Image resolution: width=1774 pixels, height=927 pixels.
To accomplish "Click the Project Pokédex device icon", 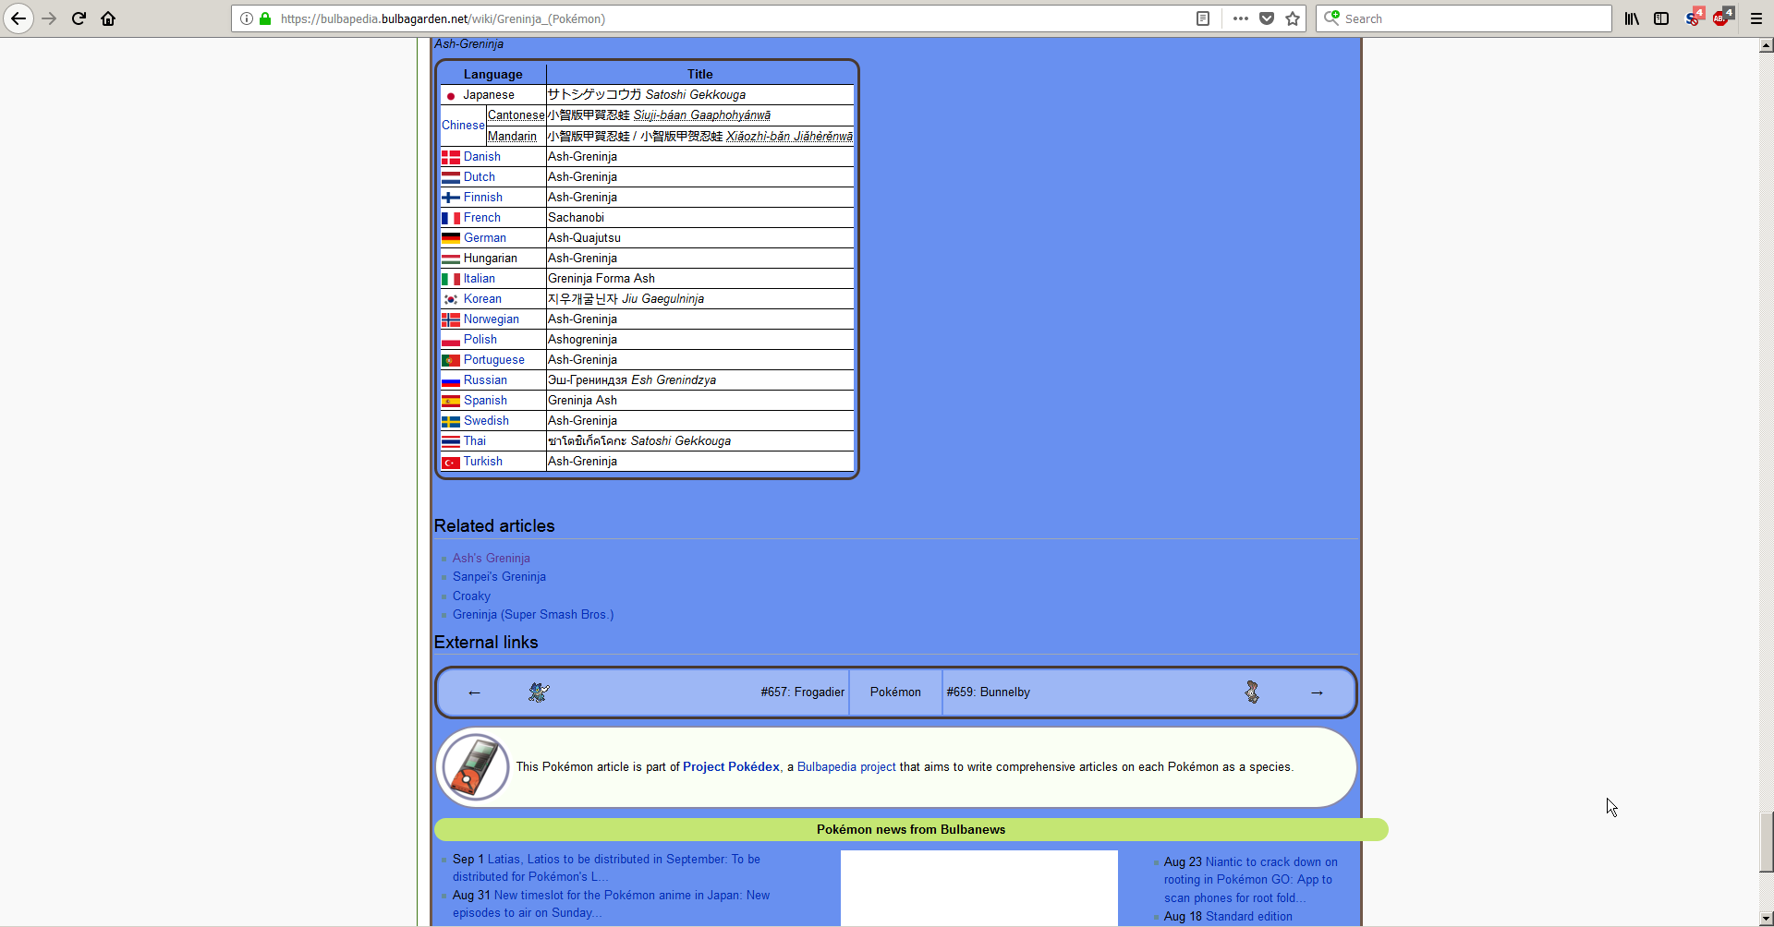I will pos(475,767).
